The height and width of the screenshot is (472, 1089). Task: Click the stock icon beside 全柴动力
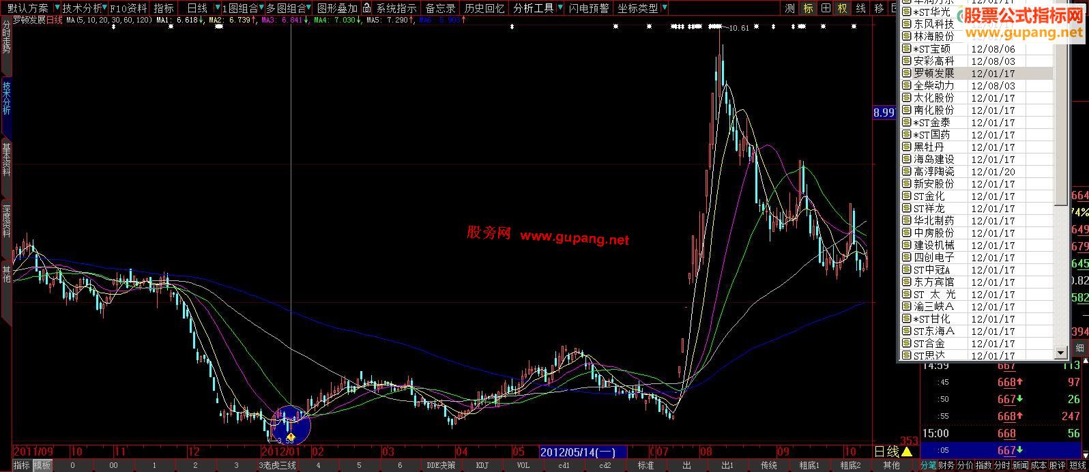click(x=906, y=85)
